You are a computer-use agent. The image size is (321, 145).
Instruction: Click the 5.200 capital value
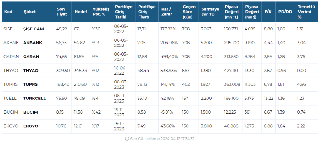[x=206, y=43]
